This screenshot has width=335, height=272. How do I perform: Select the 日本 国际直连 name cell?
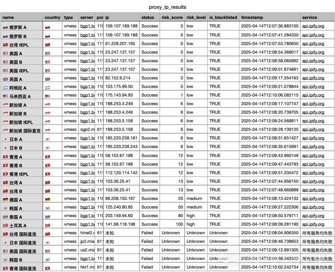[22, 241]
